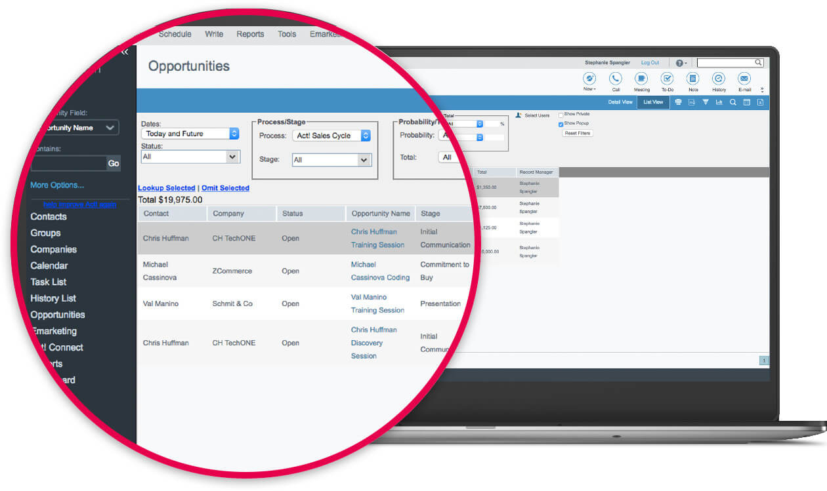The height and width of the screenshot is (491, 827).
Task: Open the Write menu
Action: click(214, 34)
